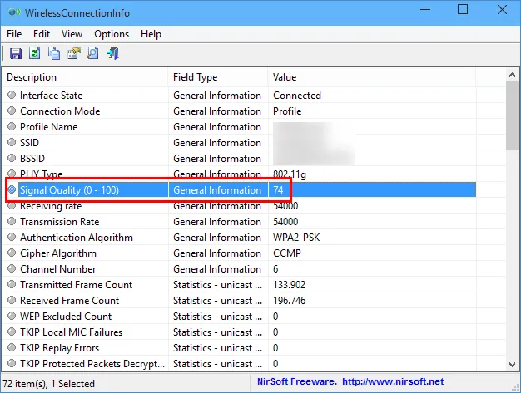Screen dimensions: 521x393
Task: Click the 133.902 value cell
Action: [289, 285]
